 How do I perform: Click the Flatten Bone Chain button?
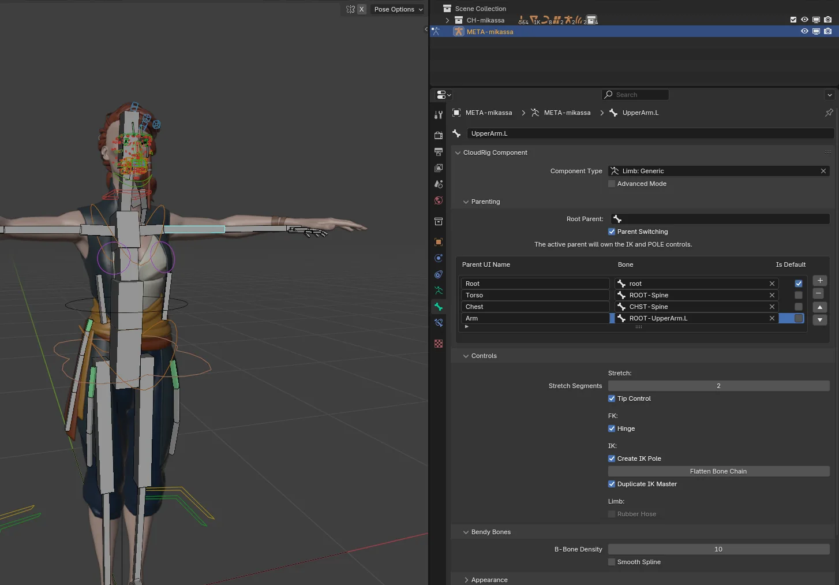[718, 471]
